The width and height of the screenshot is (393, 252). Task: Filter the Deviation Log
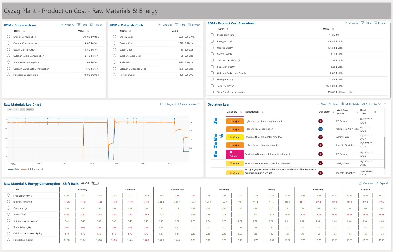333,104
